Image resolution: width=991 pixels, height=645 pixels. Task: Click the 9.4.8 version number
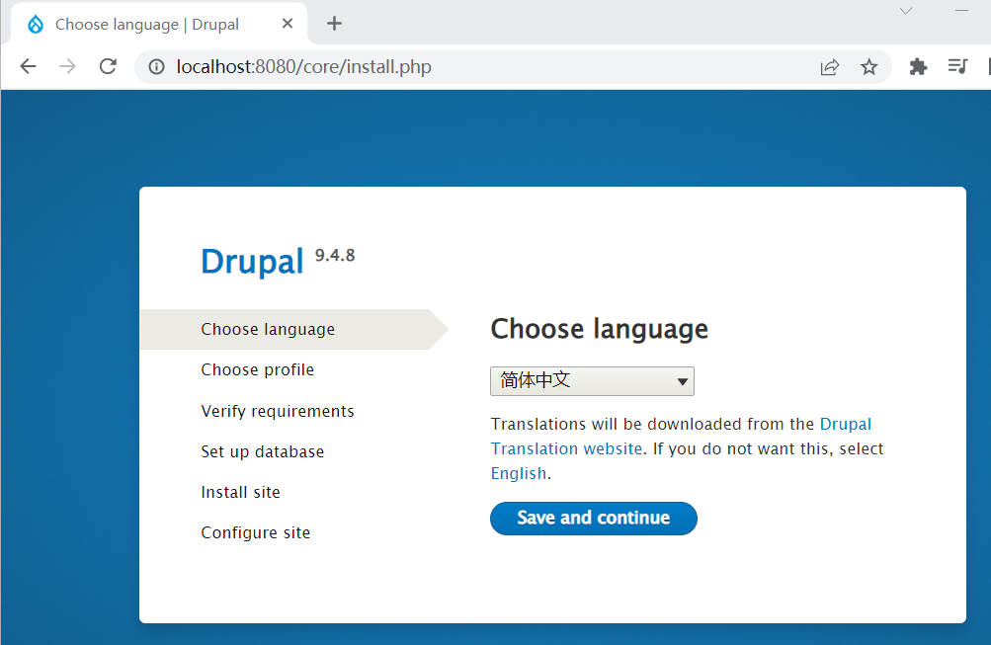[x=335, y=255]
